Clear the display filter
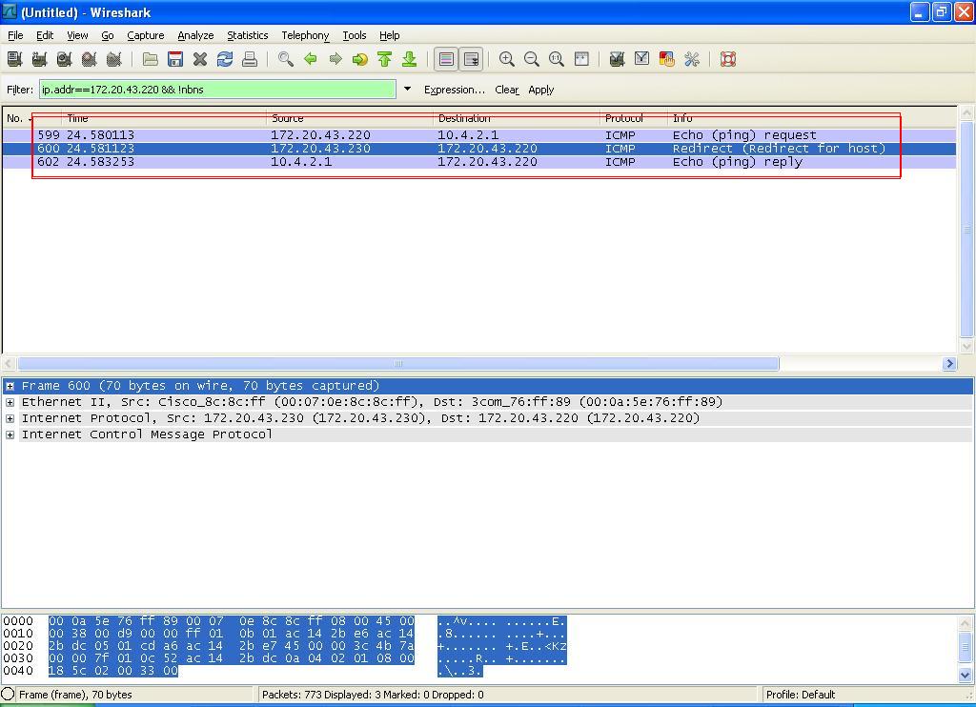This screenshot has height=707, width=976. point(507,90)
